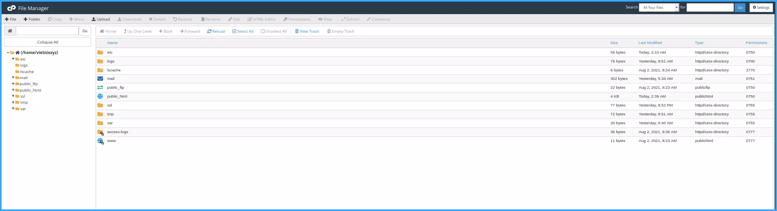Click the View toolbar button
The width and height of the screenshot is (777, 211).
[x=325, y=19]
